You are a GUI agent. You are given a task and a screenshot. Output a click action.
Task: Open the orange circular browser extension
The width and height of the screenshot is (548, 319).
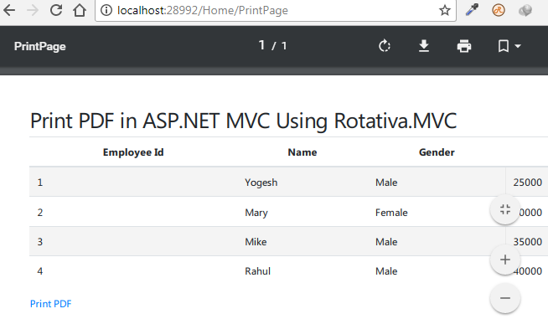click(499, 11)
